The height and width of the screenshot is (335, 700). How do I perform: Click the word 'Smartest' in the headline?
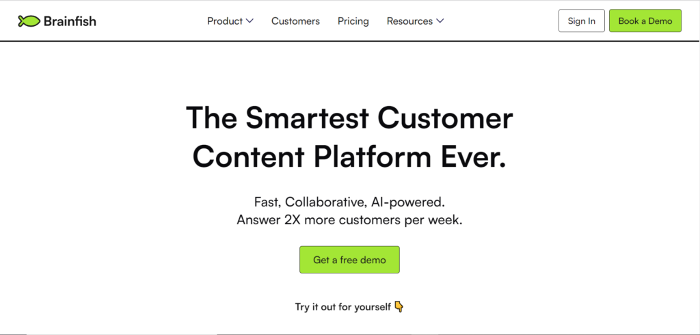pyautogui.click(x=308, y=118)
